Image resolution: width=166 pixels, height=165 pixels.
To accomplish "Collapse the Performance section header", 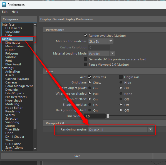I will pyautogui.click(x=104, y=30).
